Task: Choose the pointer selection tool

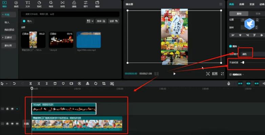Action: (2, 84)
